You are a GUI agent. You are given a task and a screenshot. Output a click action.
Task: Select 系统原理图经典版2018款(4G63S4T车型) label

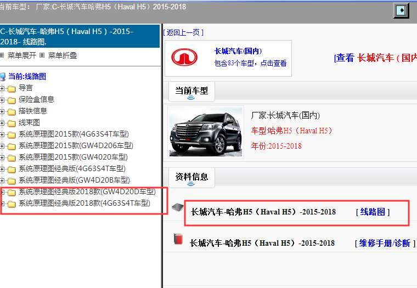tap(84, 203)
